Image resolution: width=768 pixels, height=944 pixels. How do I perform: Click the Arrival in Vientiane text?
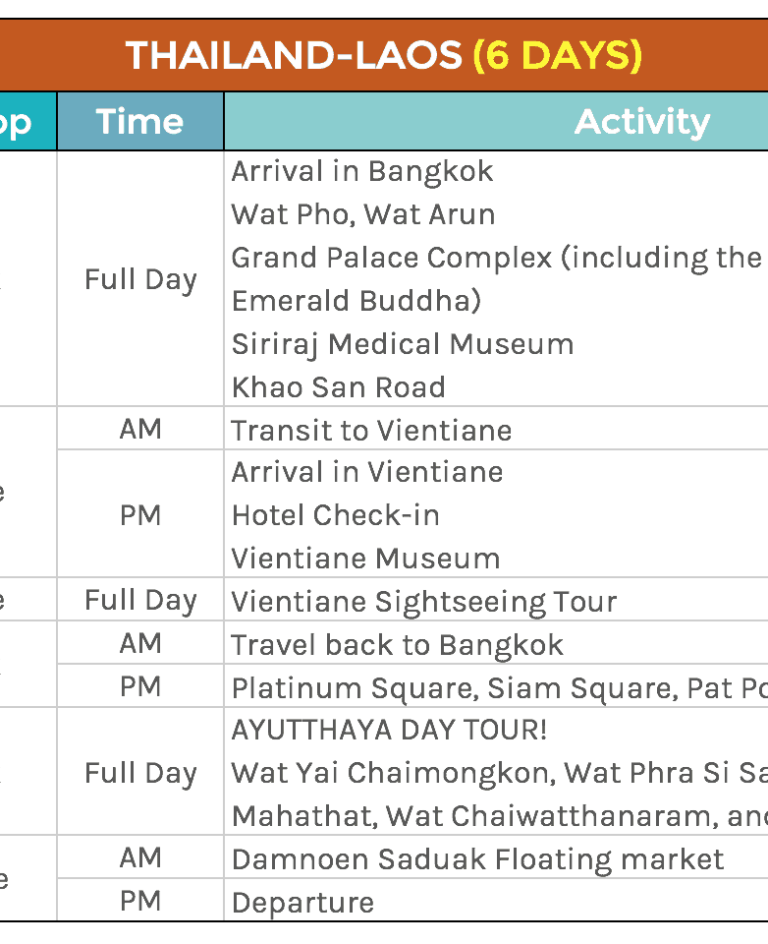click(367, 472)
